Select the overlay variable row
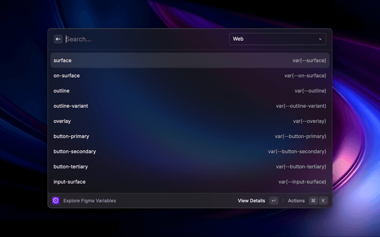 click(x=189, y=121)
